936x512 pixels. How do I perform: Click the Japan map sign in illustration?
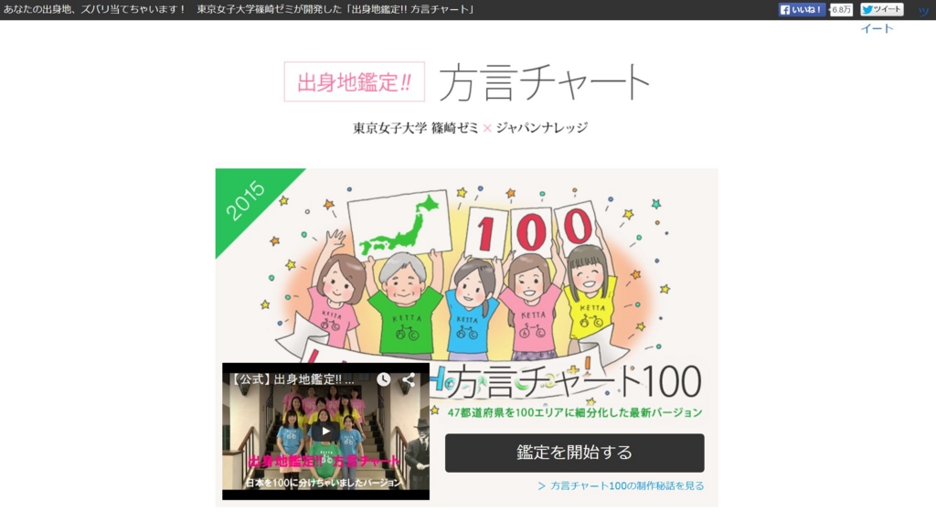[400, 224]
